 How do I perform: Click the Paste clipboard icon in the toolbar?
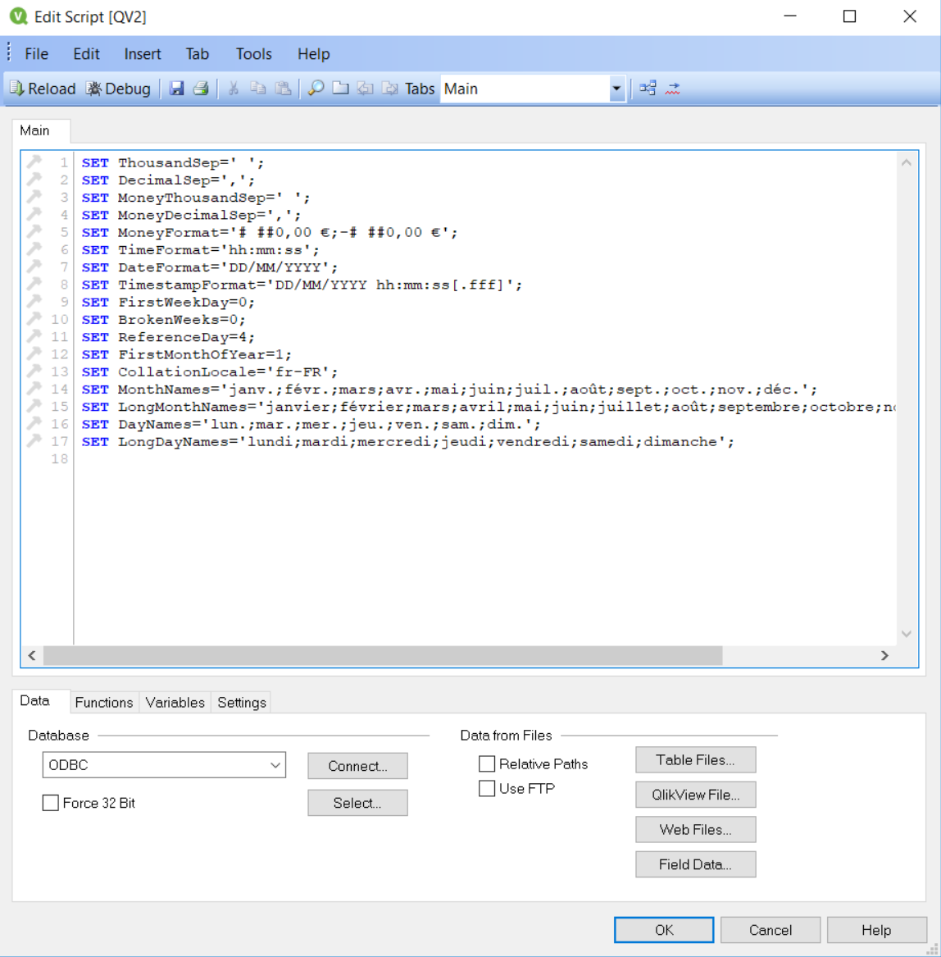click(x=283, y=89)
